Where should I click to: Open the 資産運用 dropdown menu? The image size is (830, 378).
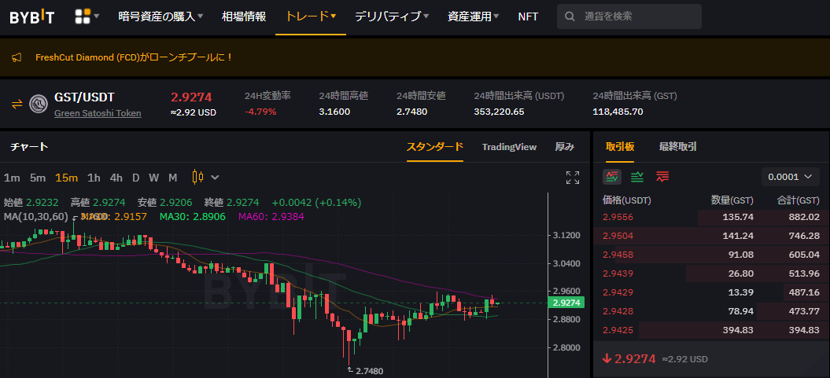[x=474, y=17]
